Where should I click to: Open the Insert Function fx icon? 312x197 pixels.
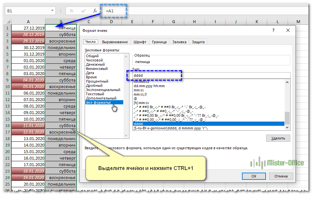(x=95, y=11)
